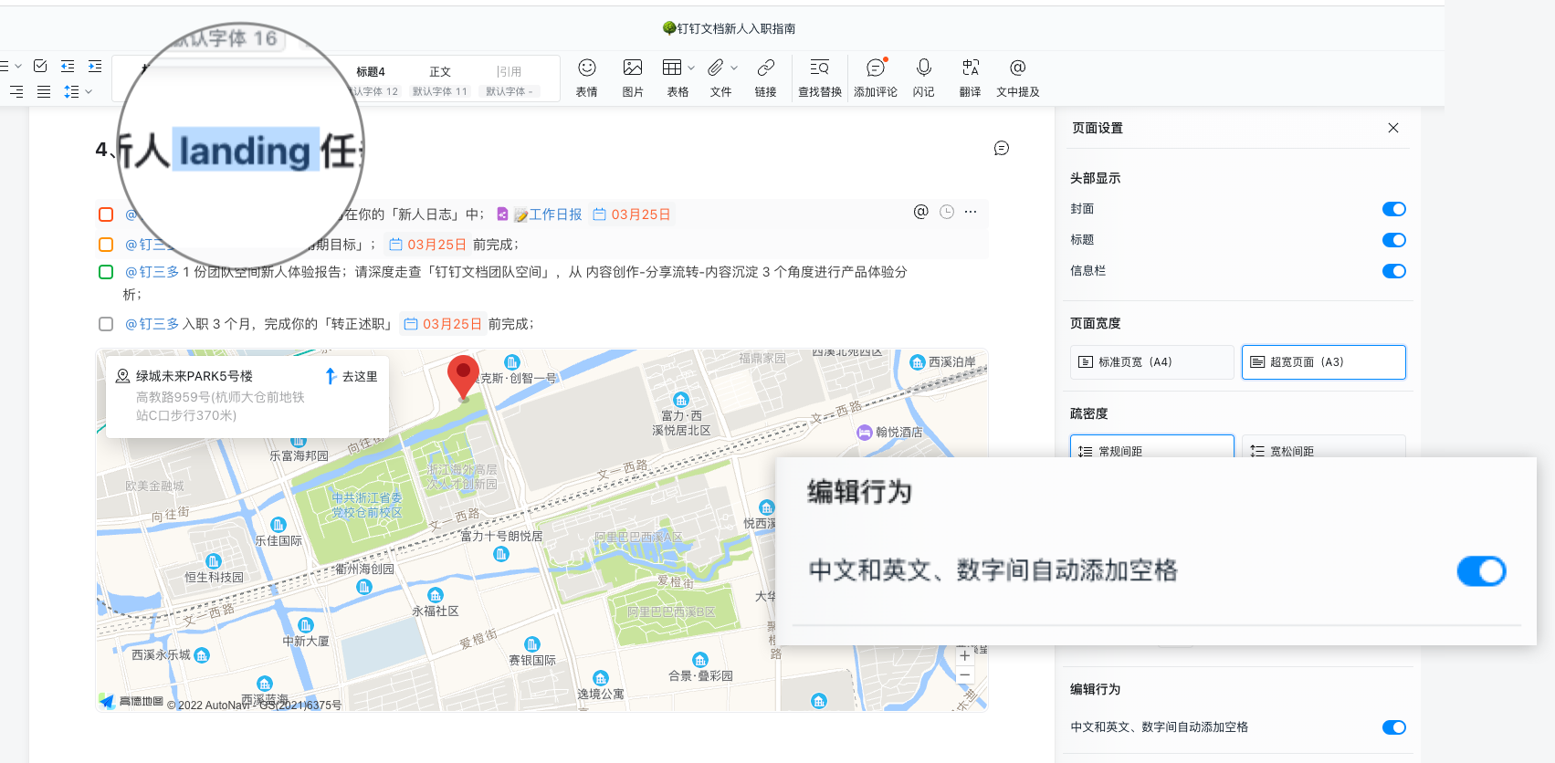This screenshot has width=1555, height=763.
Task: Open the 翻译 translate tool
Action: click(x=970, y=78)
